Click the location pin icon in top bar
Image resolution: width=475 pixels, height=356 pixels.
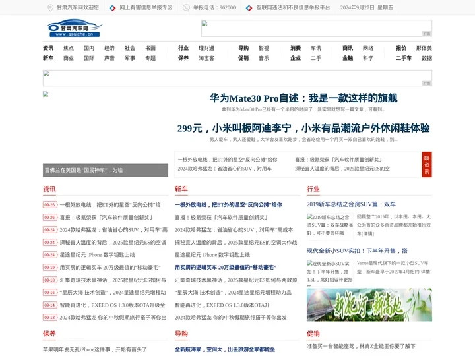[51, 7]
